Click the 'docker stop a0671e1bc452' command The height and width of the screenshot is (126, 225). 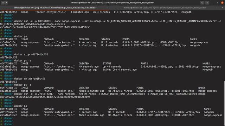click(31, 55)
